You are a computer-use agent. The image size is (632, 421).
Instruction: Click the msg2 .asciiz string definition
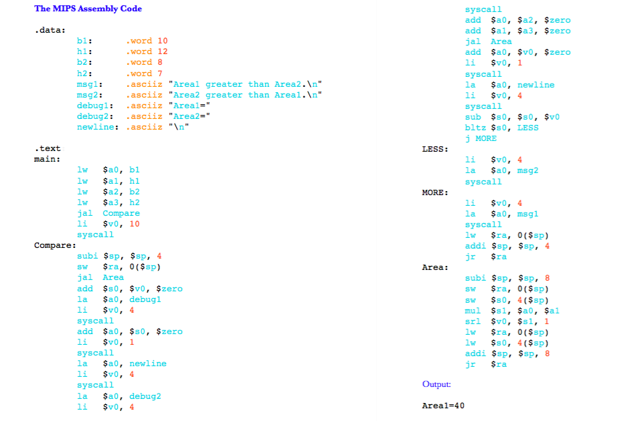tap(199, 95)
